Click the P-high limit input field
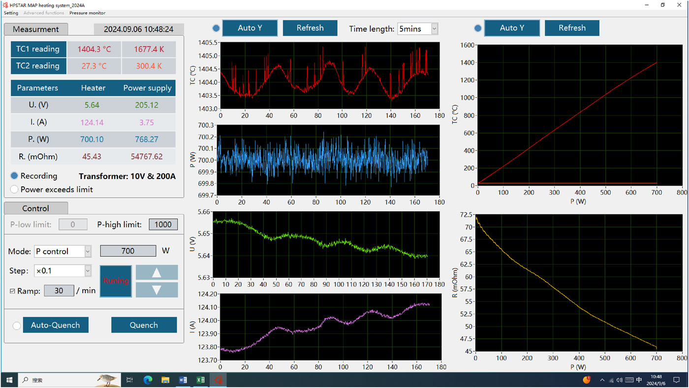 coord(163,225)
